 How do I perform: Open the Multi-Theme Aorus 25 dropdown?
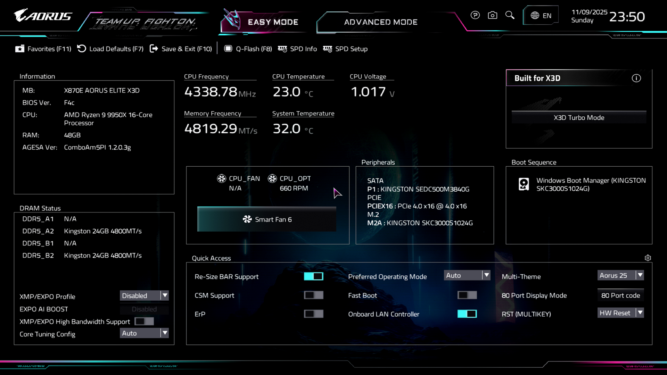pos(620,275)
